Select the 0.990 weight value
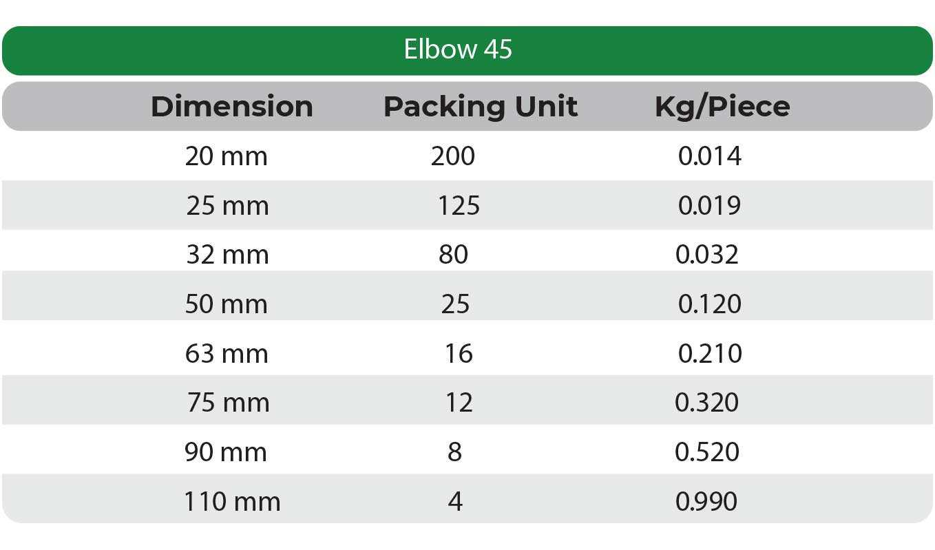Image resolution: width=935 pixels, height=550 pixels. (706, 502)
